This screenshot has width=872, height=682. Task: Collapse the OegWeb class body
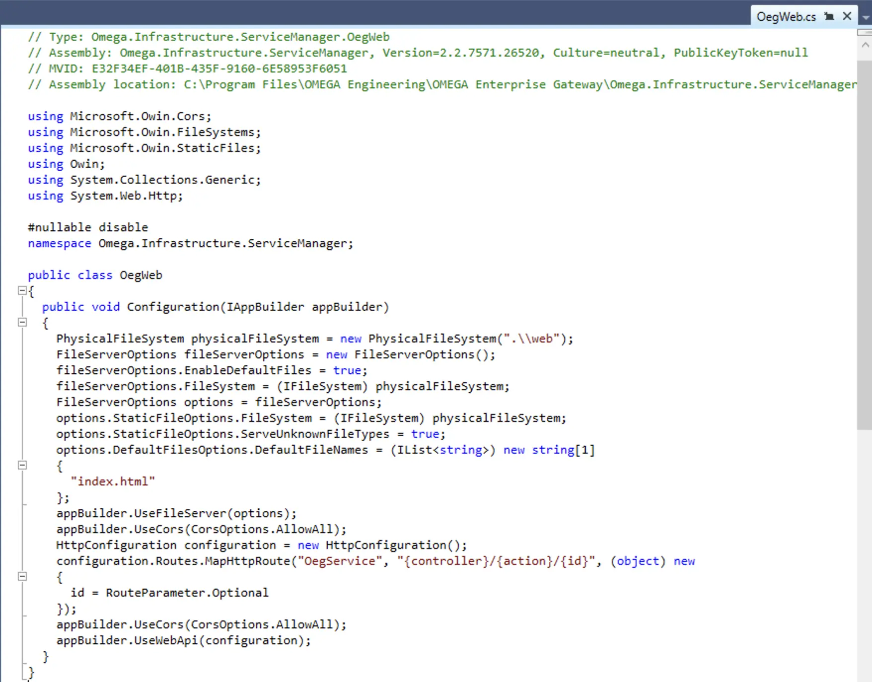tap(22, 290)
